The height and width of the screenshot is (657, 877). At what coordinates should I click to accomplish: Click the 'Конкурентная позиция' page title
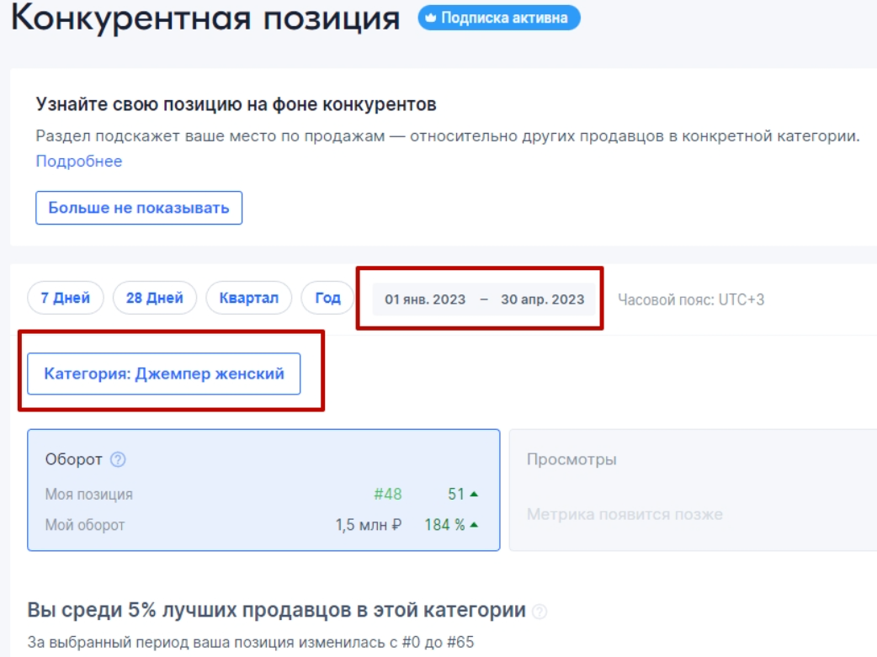coord(205,18)
